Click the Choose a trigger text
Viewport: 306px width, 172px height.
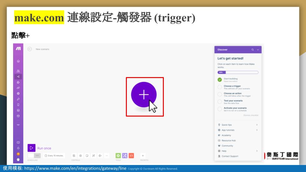pyautogui.click(x=232, y=86)
